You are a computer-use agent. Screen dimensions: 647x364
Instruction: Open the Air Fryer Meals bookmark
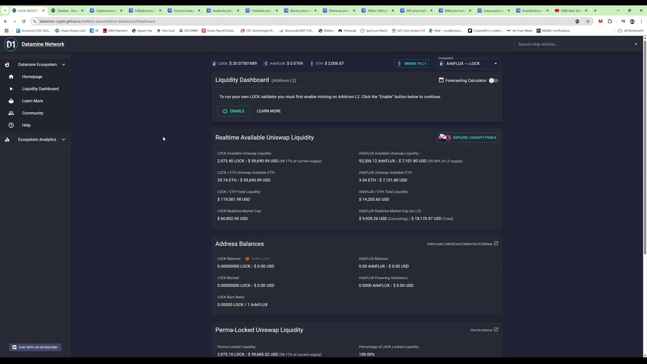(520, 31)
